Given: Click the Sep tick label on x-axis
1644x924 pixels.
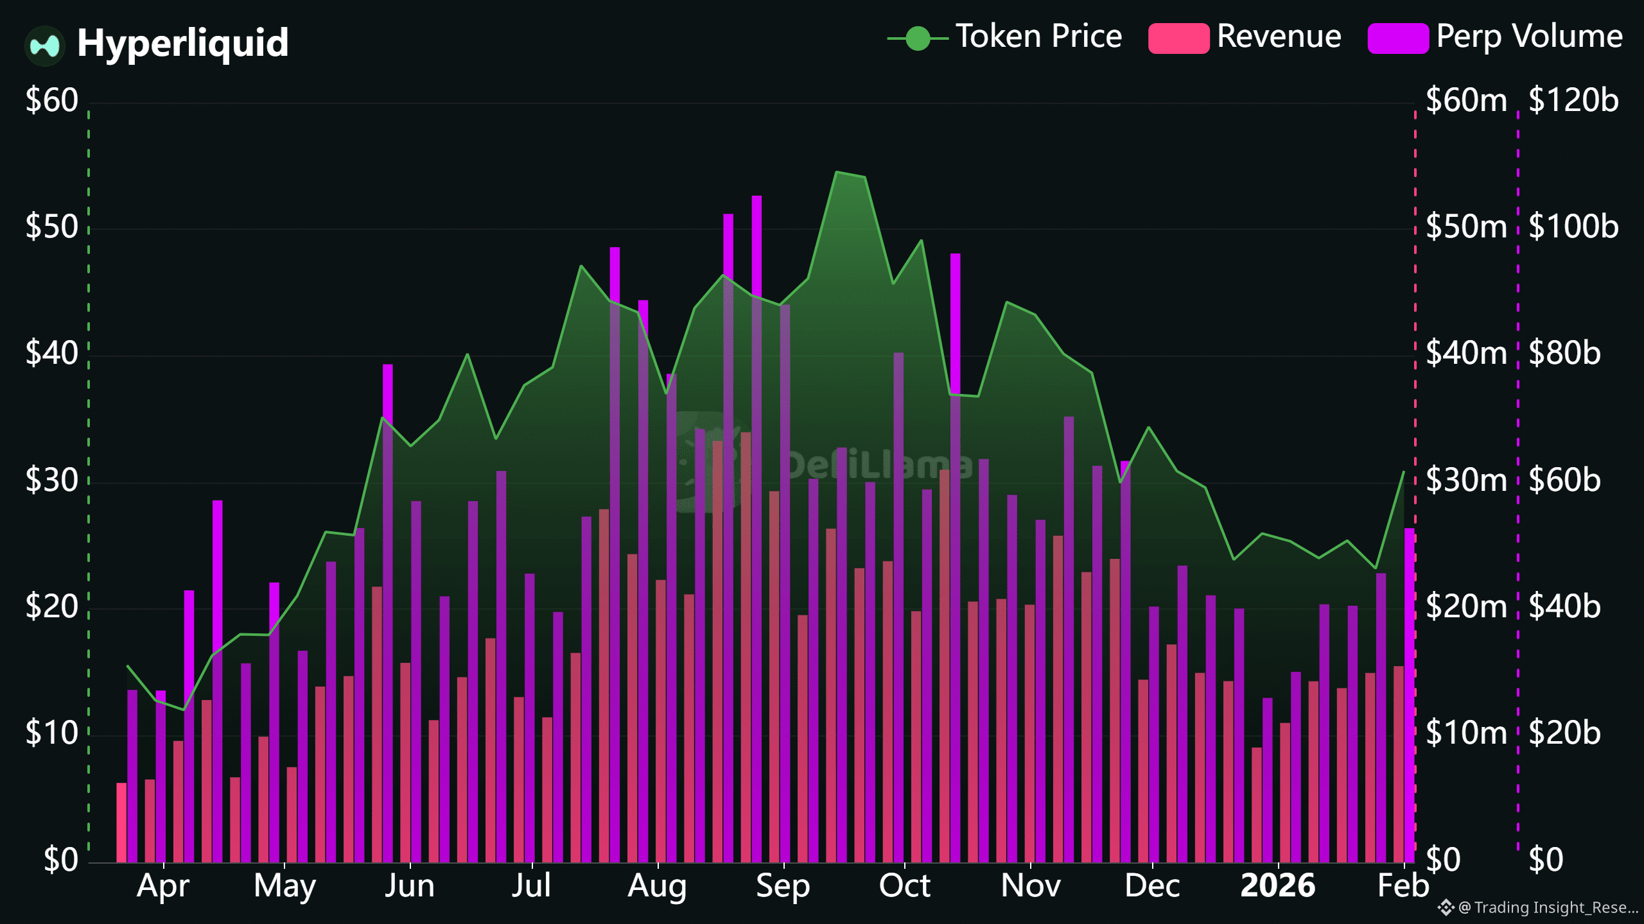Looking at the screenshot, I should (783, 886).
